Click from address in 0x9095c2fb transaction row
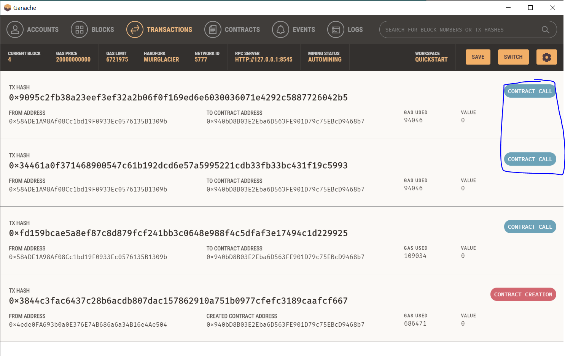 (88, 122)
